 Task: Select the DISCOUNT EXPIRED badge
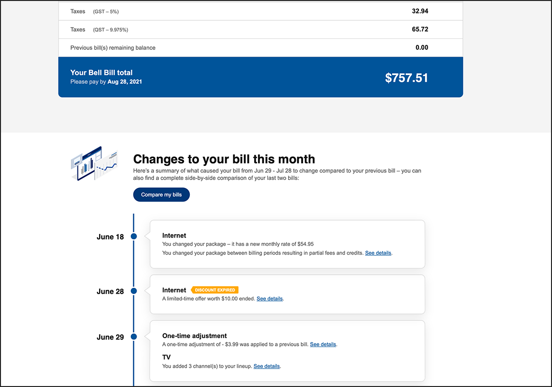click(x=215, y=290)
